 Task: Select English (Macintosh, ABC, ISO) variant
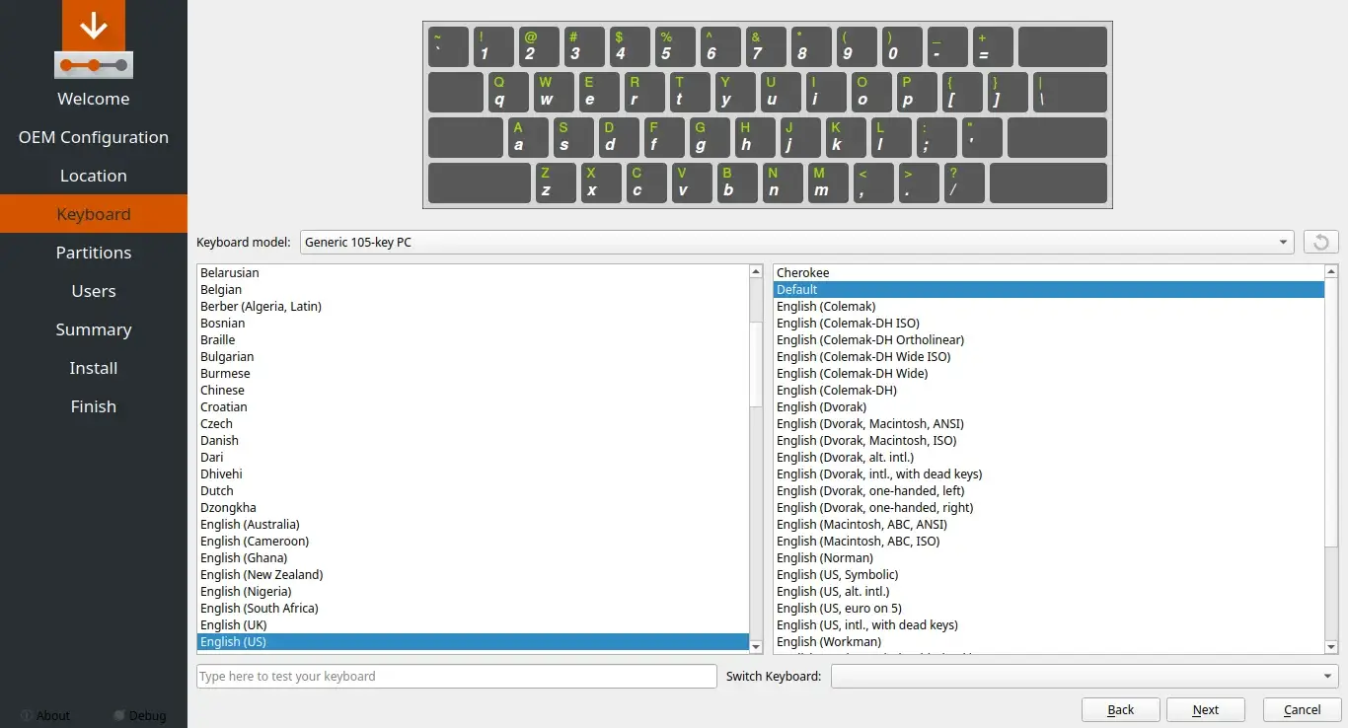(1049, 541)
